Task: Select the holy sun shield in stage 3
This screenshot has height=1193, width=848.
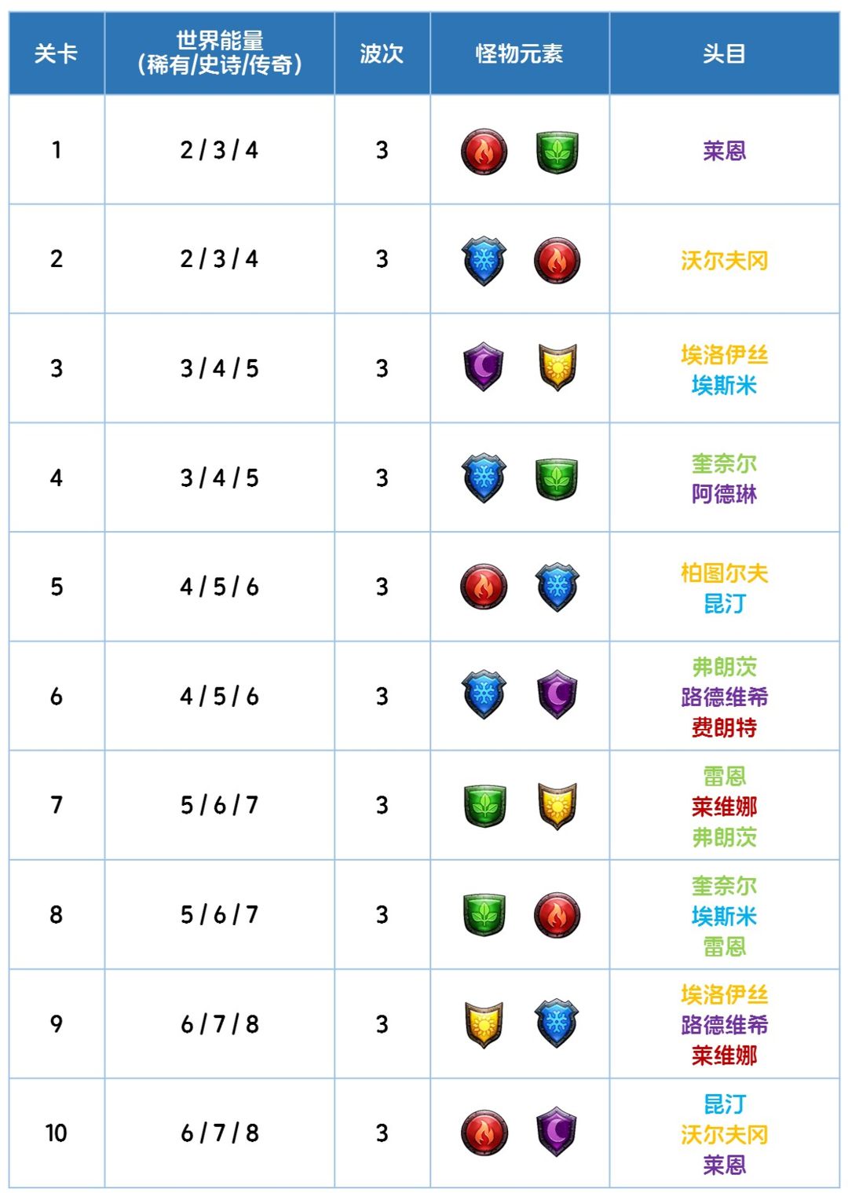Action: pyautogui.click(x=557, y=367)
